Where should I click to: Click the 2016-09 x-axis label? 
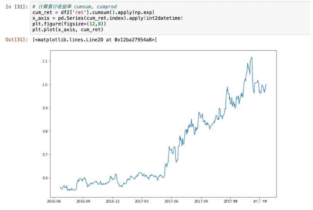(83, 201)
